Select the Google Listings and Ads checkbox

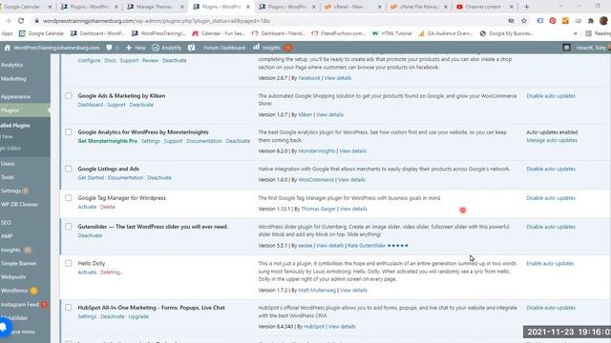(x=69, y=169)
